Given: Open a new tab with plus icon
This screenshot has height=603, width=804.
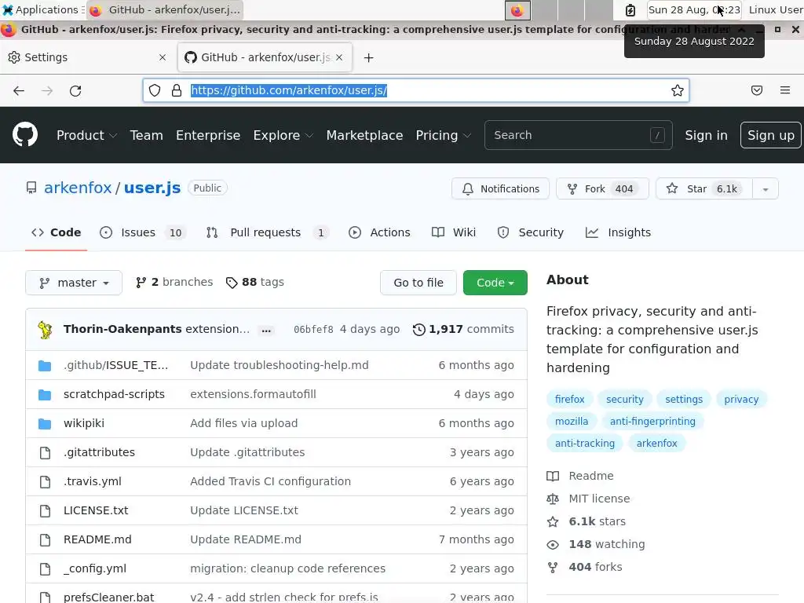Looking at the screenshot, I should pyautogui.click(x=369, y=58).
